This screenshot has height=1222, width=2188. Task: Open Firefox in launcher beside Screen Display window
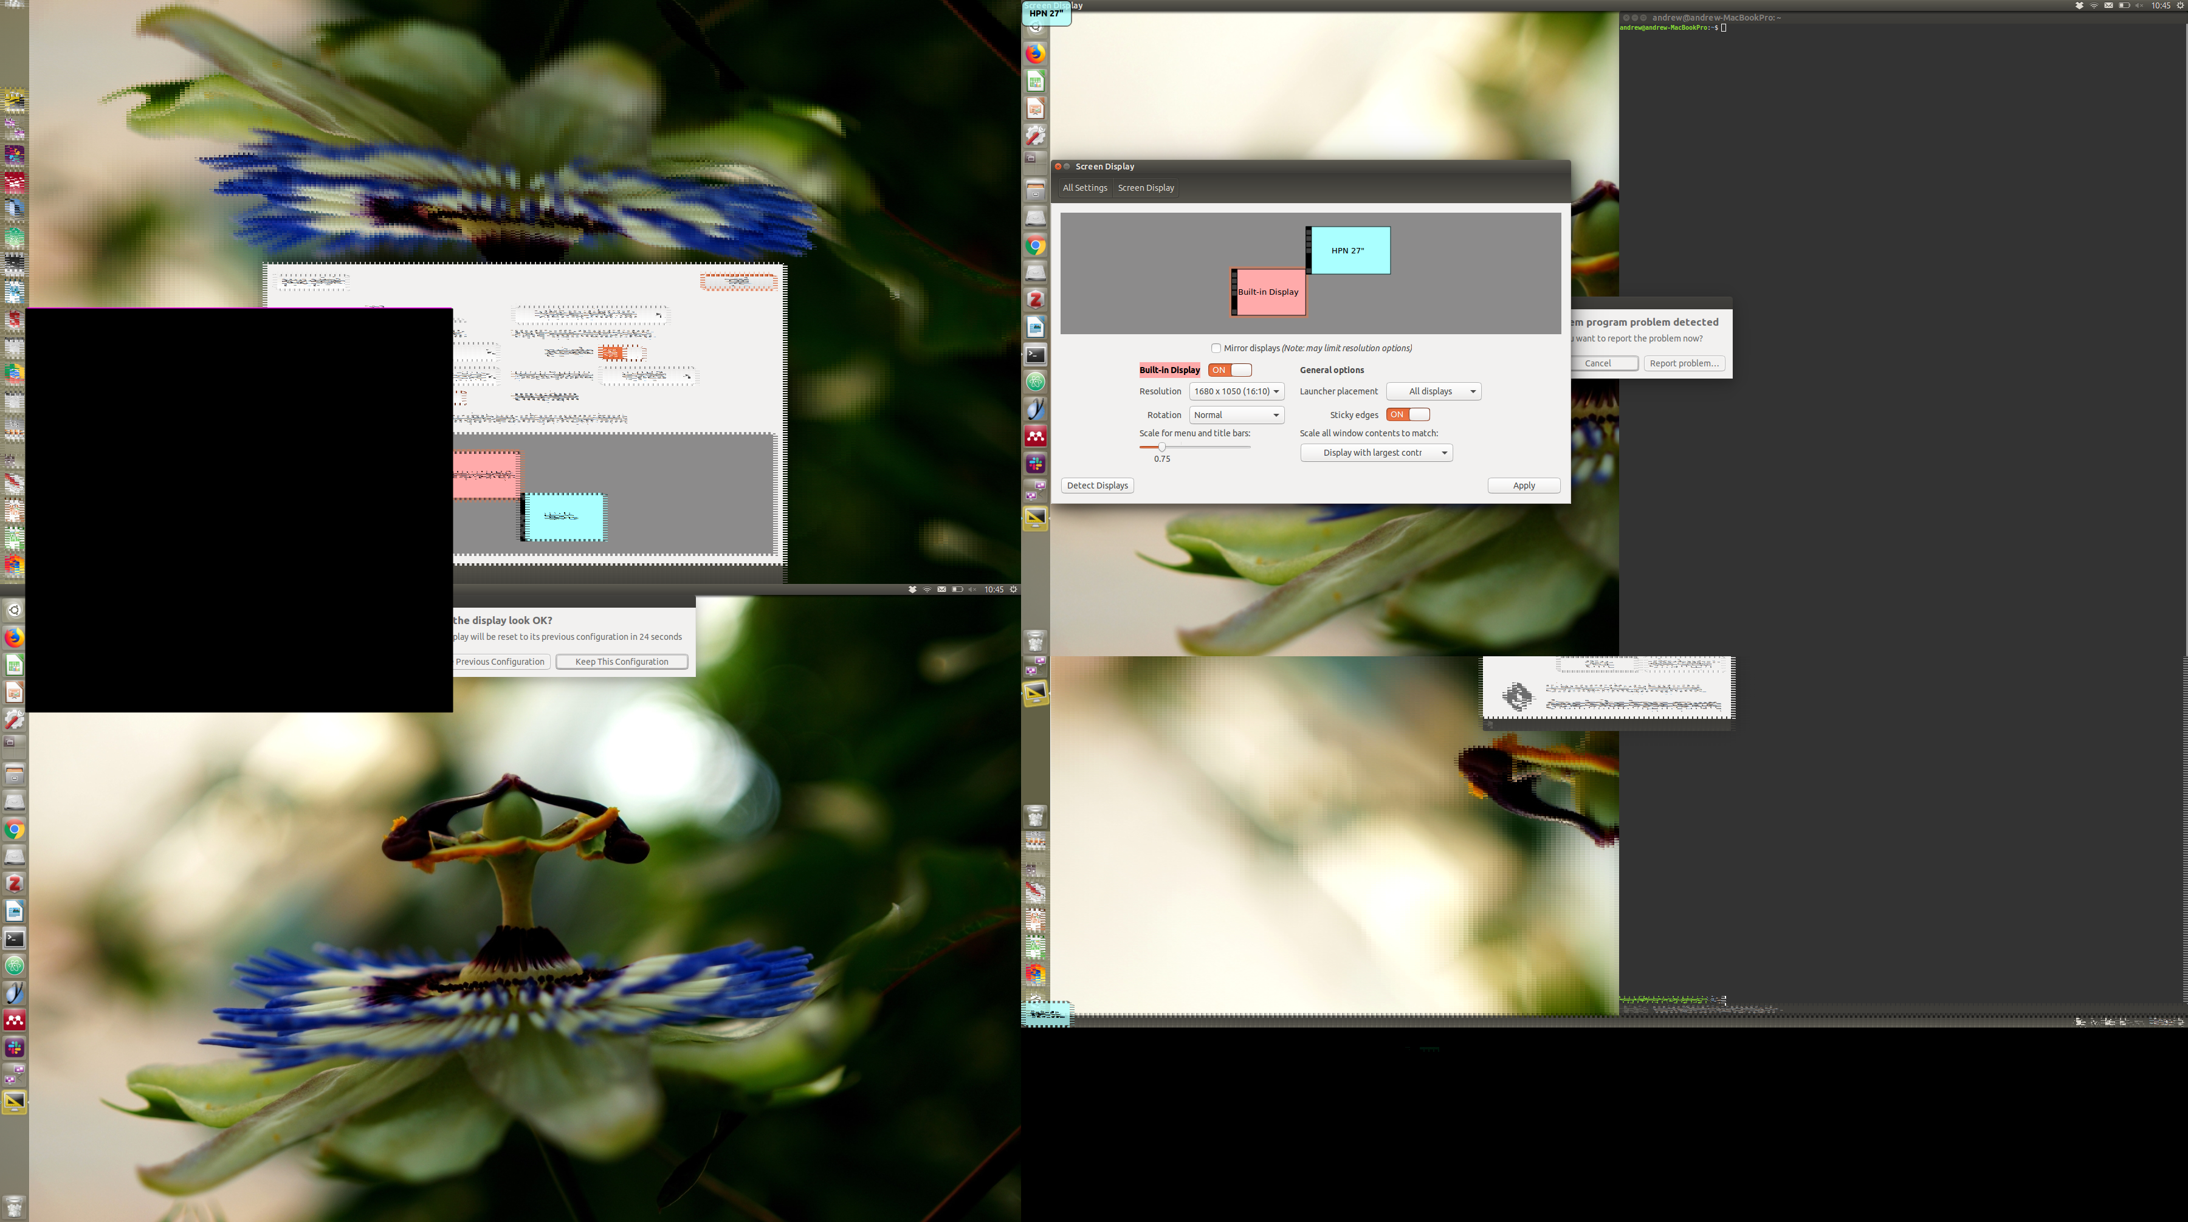click(x=1036, y=53)
